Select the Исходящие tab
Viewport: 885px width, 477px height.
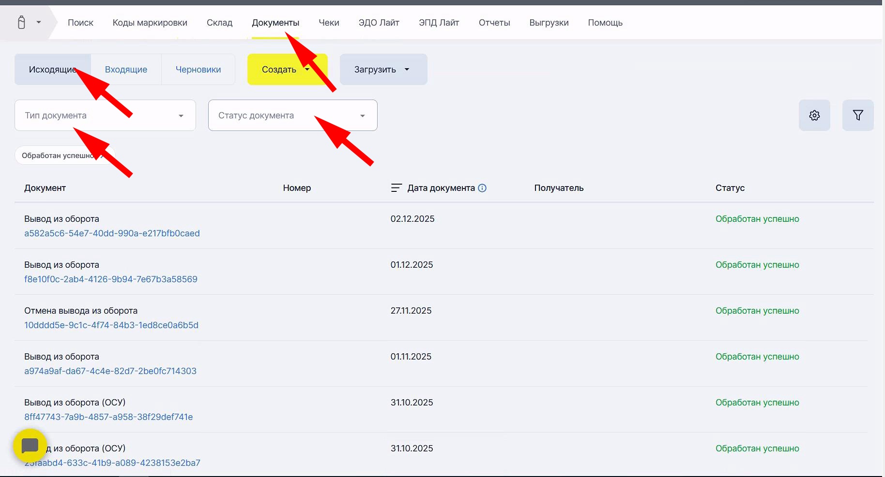click(x=52, y=70)
